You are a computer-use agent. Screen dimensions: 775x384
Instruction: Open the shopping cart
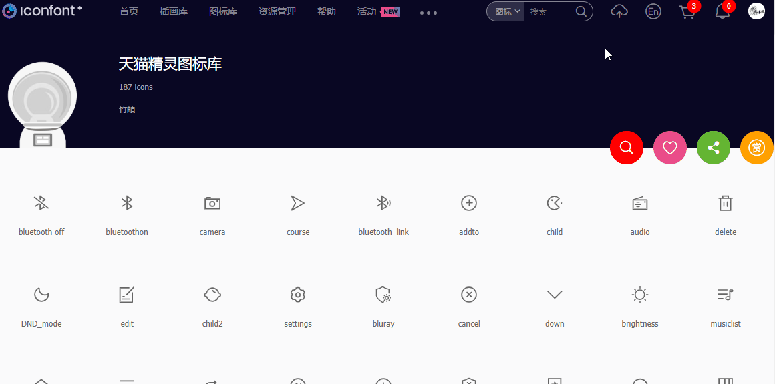688,11
